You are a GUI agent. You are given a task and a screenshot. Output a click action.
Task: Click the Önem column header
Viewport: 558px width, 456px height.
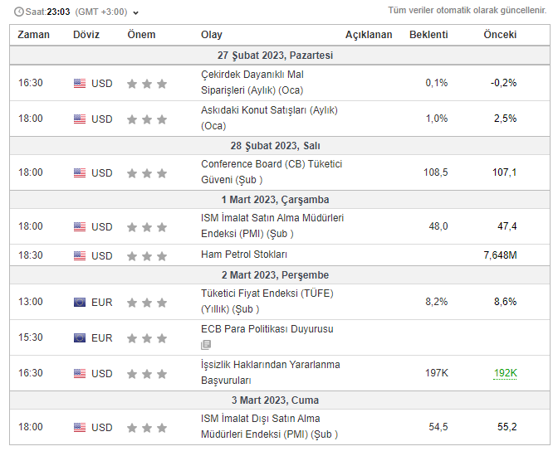[x=141, y=35]
